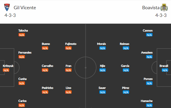Click the pitch center circle spot
The image size is (171, 108).
pos(85,68)
